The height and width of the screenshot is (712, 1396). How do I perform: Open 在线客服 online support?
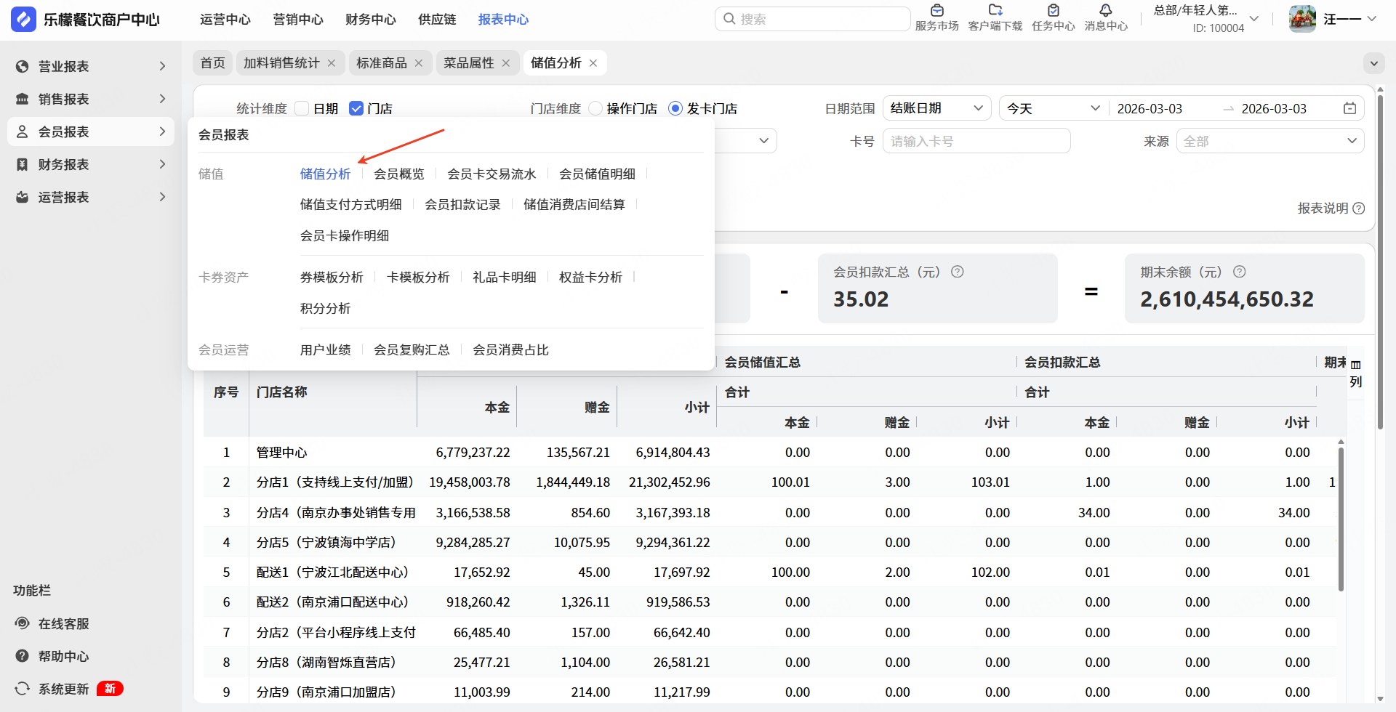pos(63,624)
